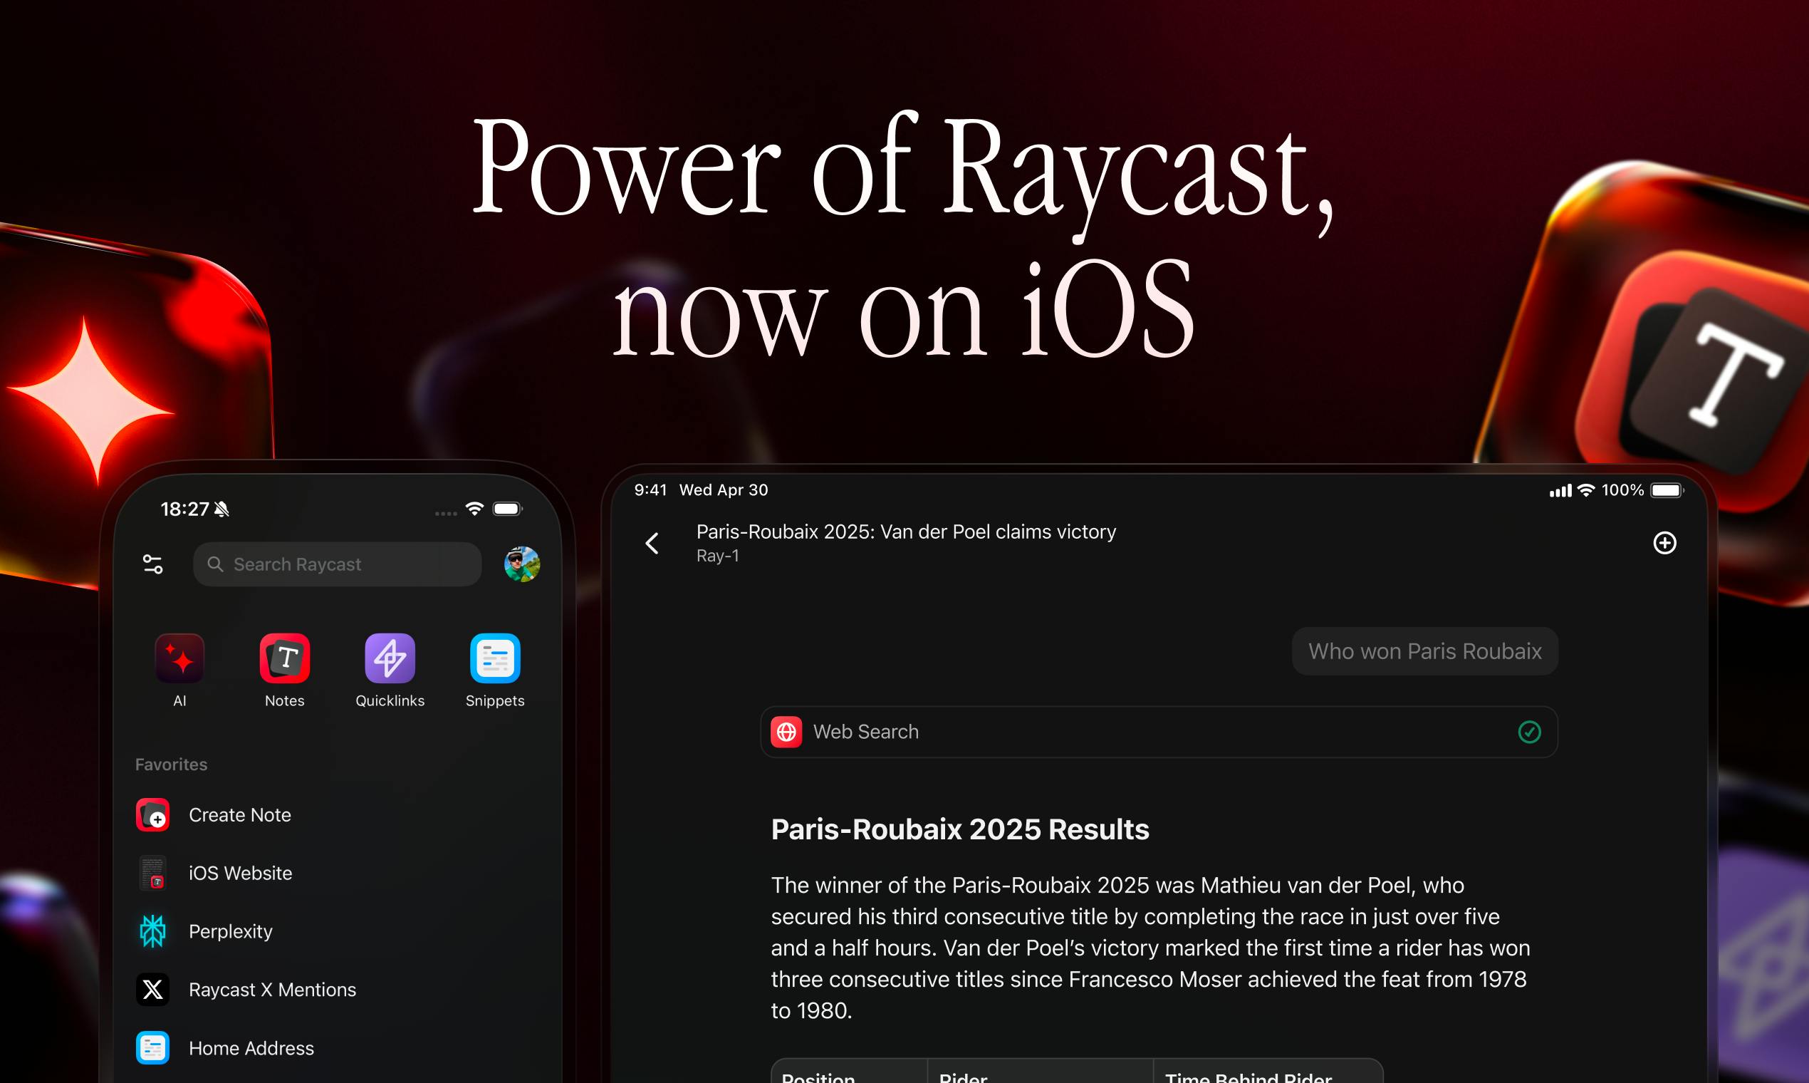
Task: Open the Perplexity favorite
Action: click(x=337, y=931)
